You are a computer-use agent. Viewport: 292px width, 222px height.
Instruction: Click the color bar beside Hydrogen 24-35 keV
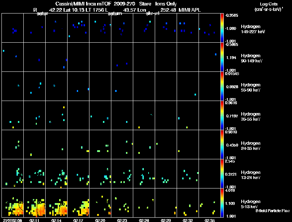pyautogui.click(x=222, y=144)
